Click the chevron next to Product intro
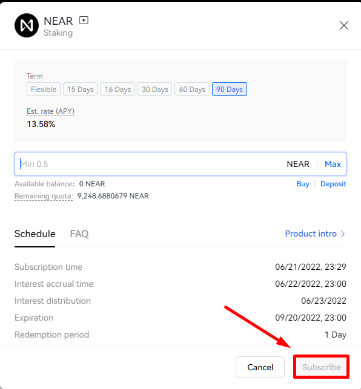Image resolution: width=361 pixels, height=389 pixels. tap(343, 234)
